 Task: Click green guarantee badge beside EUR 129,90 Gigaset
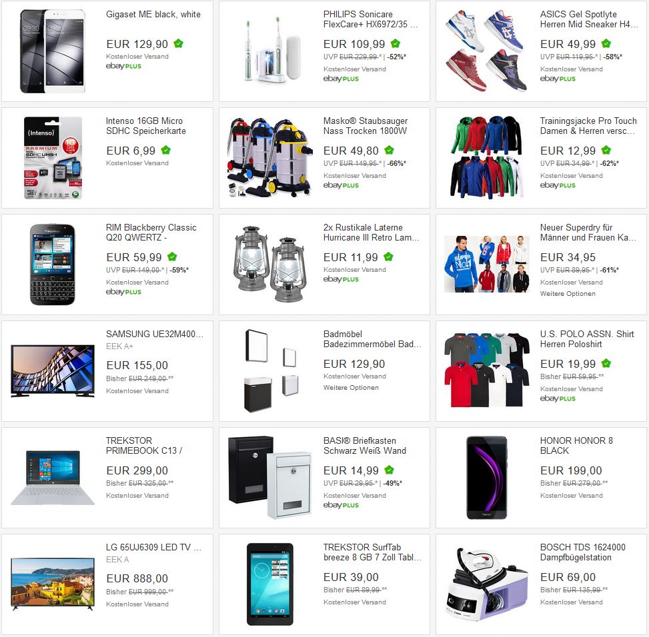[x=178, y=43]
